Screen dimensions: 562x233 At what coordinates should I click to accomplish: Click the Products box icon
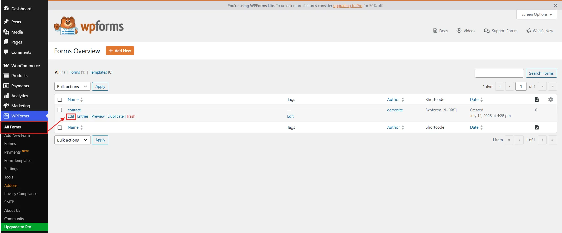6,75
